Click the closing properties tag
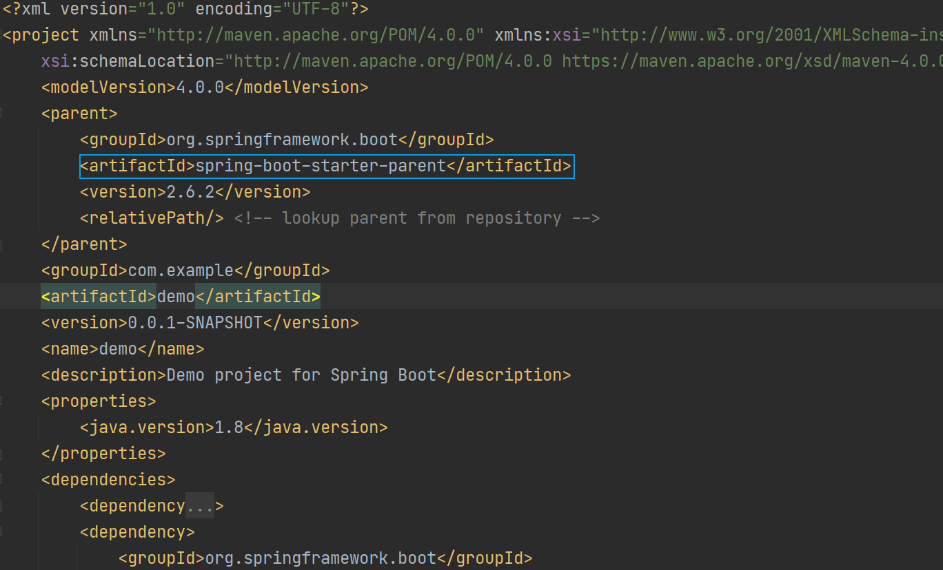The image size is (943, 570). tap(104, 454)
